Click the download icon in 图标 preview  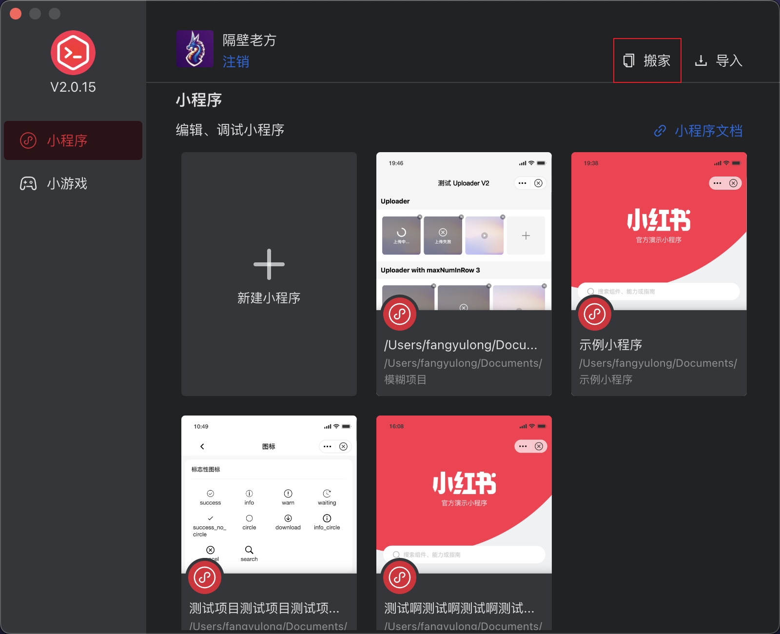pos(288,518)
